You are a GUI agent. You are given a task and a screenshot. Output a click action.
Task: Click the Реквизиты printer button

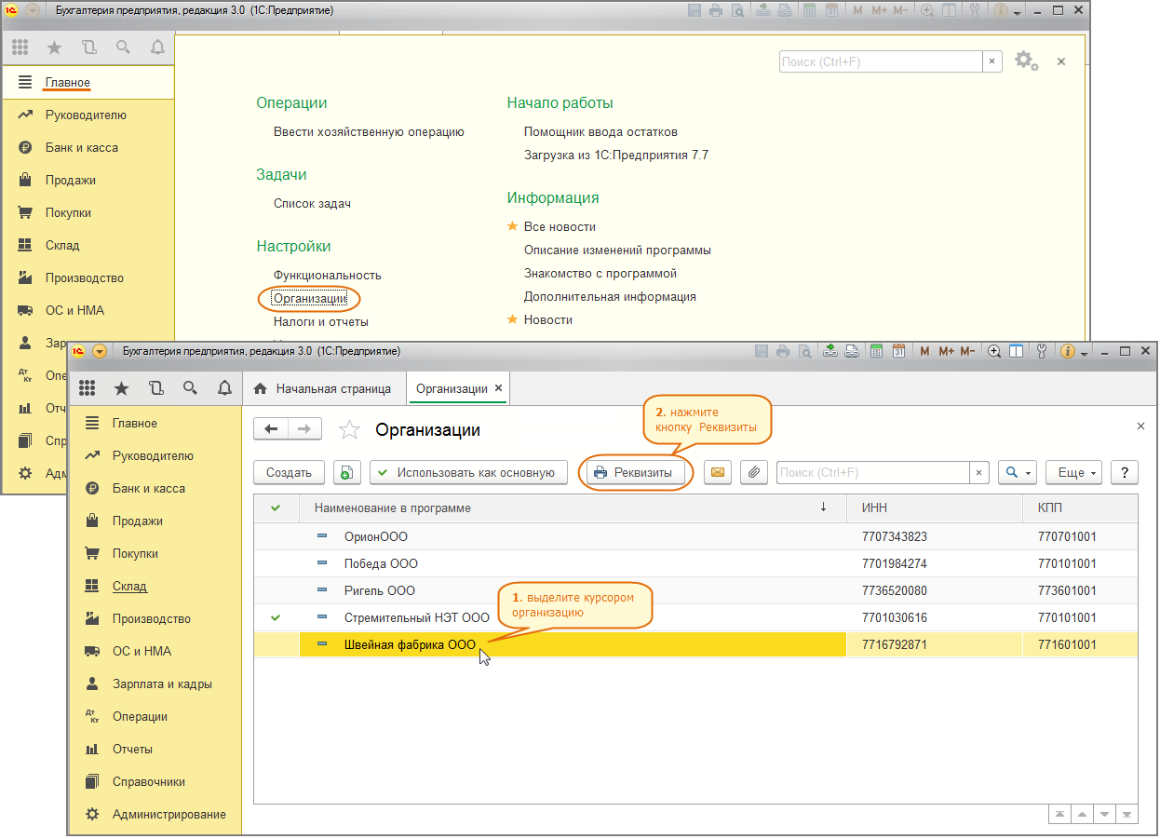[x=633, y=472]
